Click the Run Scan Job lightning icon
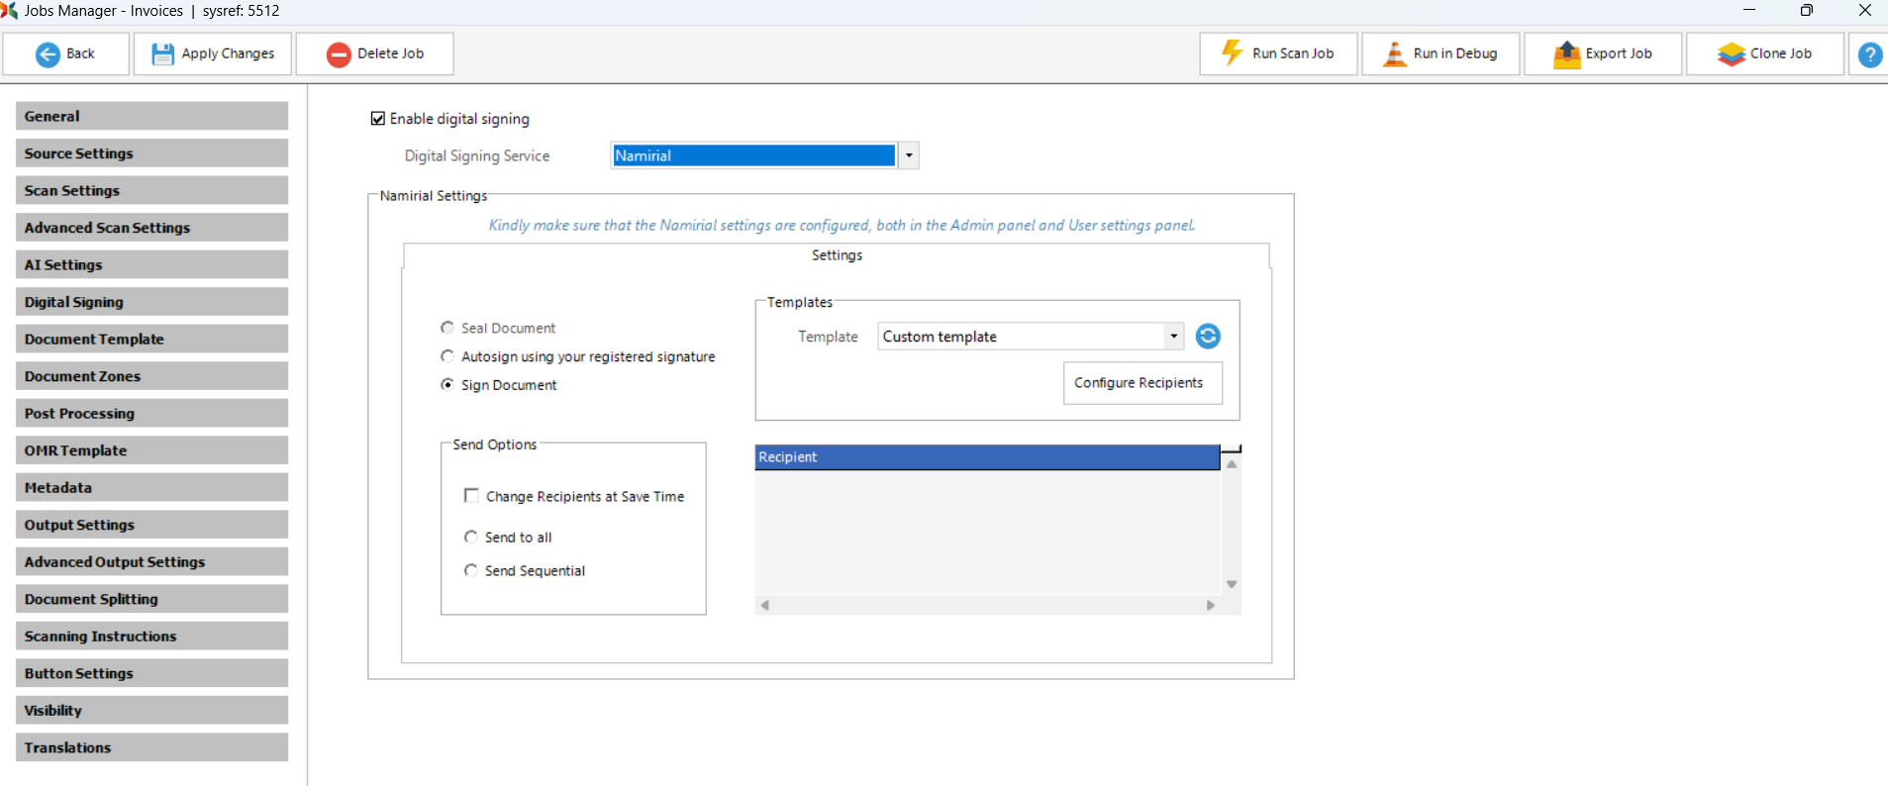Screen dimensions: 1888x786 (x=1232, y=53)
